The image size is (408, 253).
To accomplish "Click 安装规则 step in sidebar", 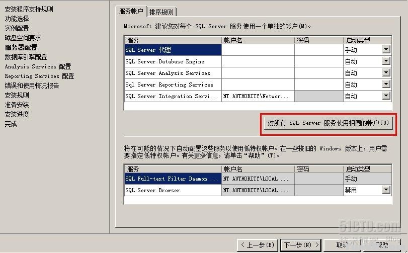I will 17,95.
